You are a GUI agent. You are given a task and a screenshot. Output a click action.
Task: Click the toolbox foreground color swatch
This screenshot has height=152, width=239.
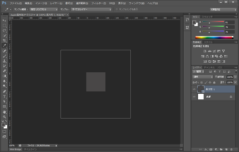[3, 125]
